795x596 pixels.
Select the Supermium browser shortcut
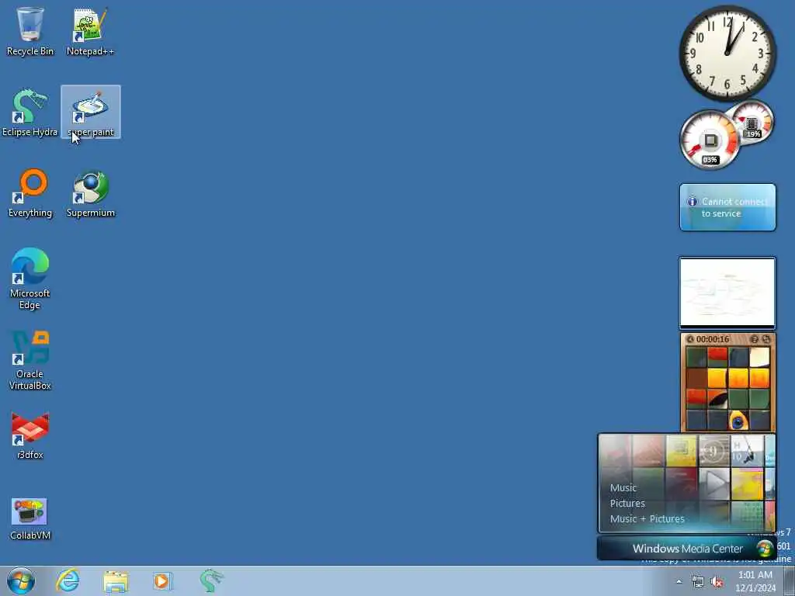pyautogui.click(x=91, y=193)
